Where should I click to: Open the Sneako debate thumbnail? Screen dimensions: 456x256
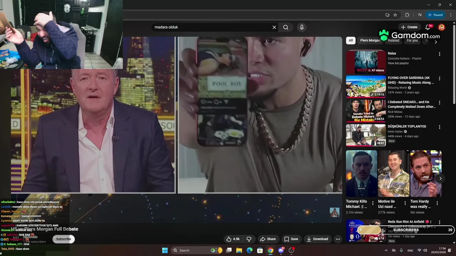coord(366,111)
